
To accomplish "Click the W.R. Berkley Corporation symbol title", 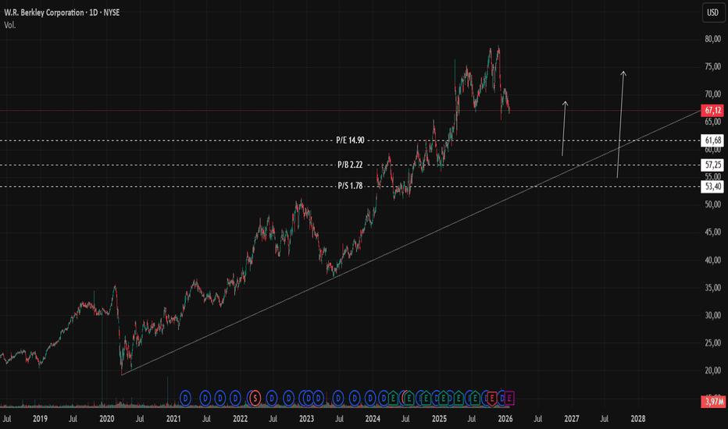I will tap(44, 12).
